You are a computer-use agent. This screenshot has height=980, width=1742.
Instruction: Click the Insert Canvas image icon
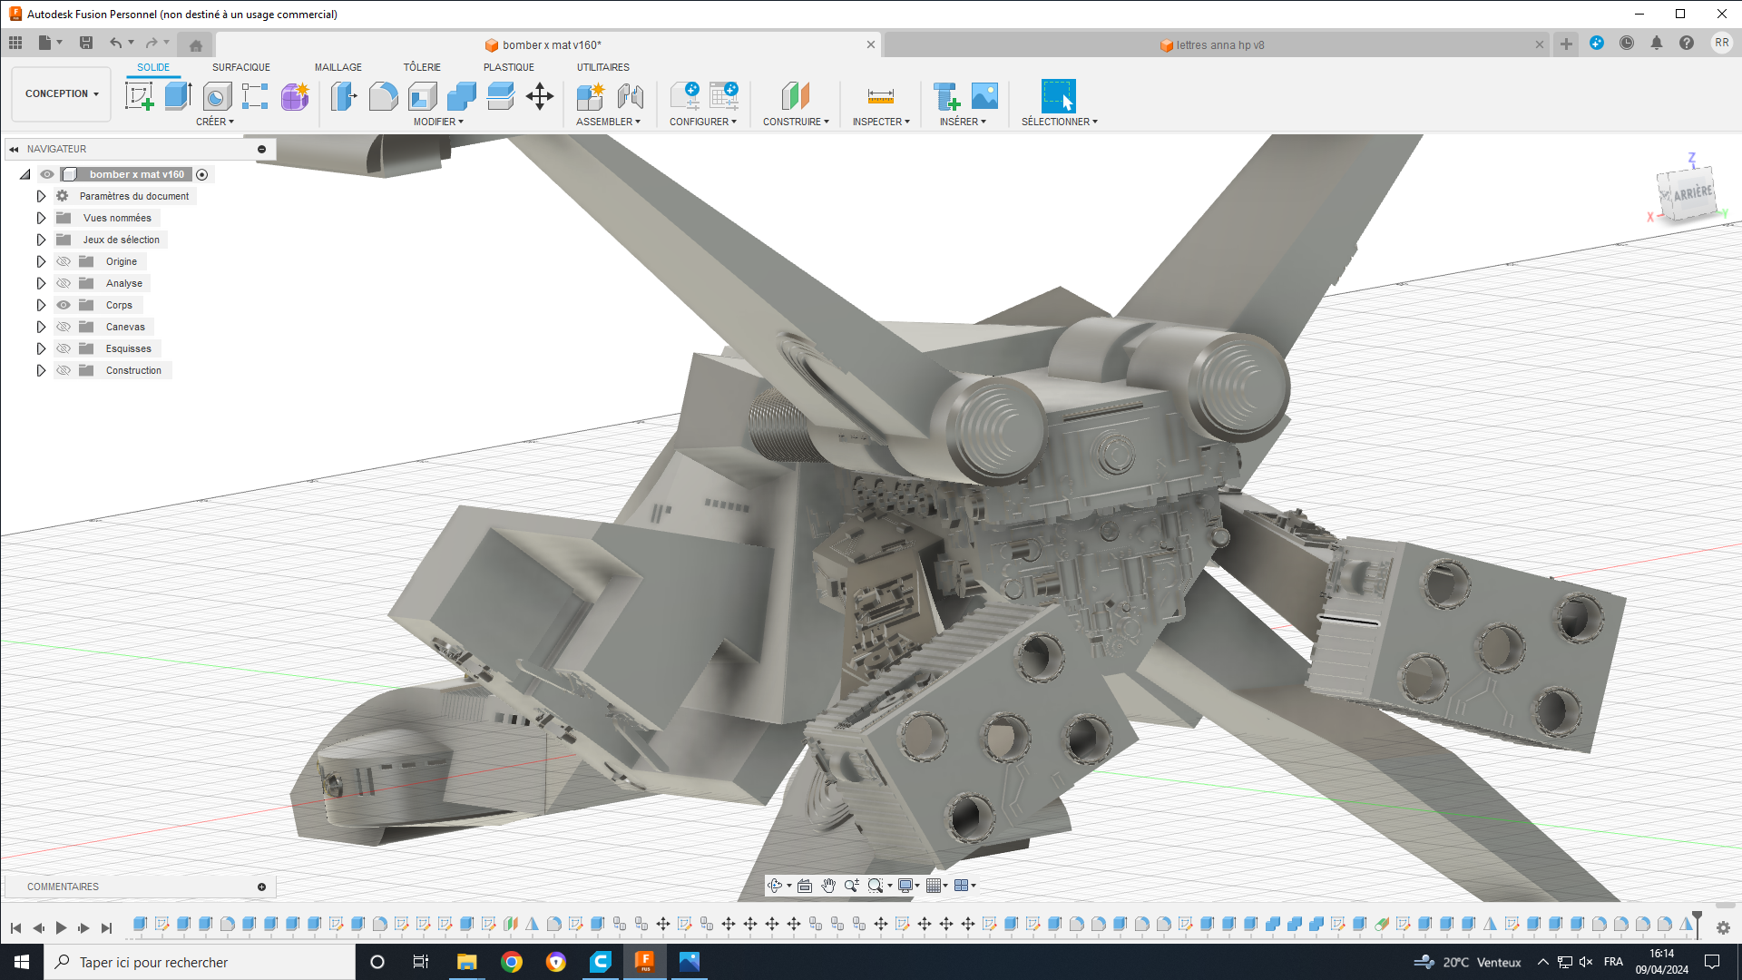[984, 96]
